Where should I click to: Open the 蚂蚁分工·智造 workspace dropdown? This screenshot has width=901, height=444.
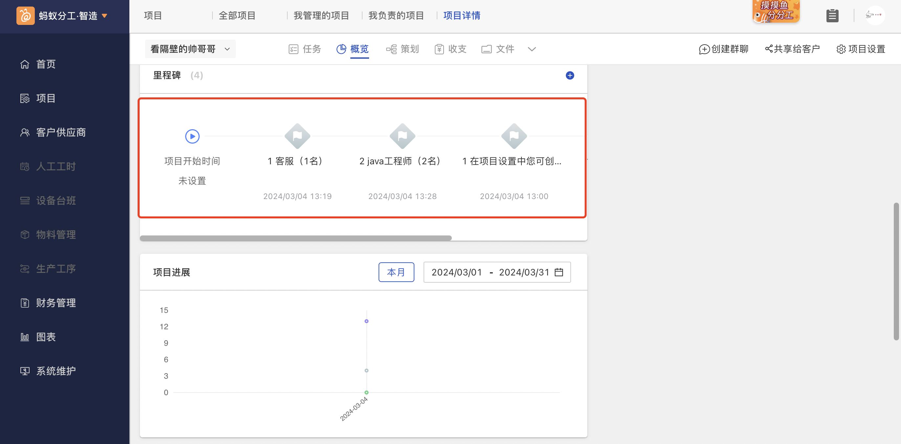click(x=66, y=15)
